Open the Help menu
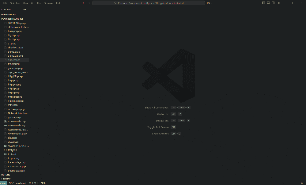Screen dimensions: 306x185 pos(59,3)
